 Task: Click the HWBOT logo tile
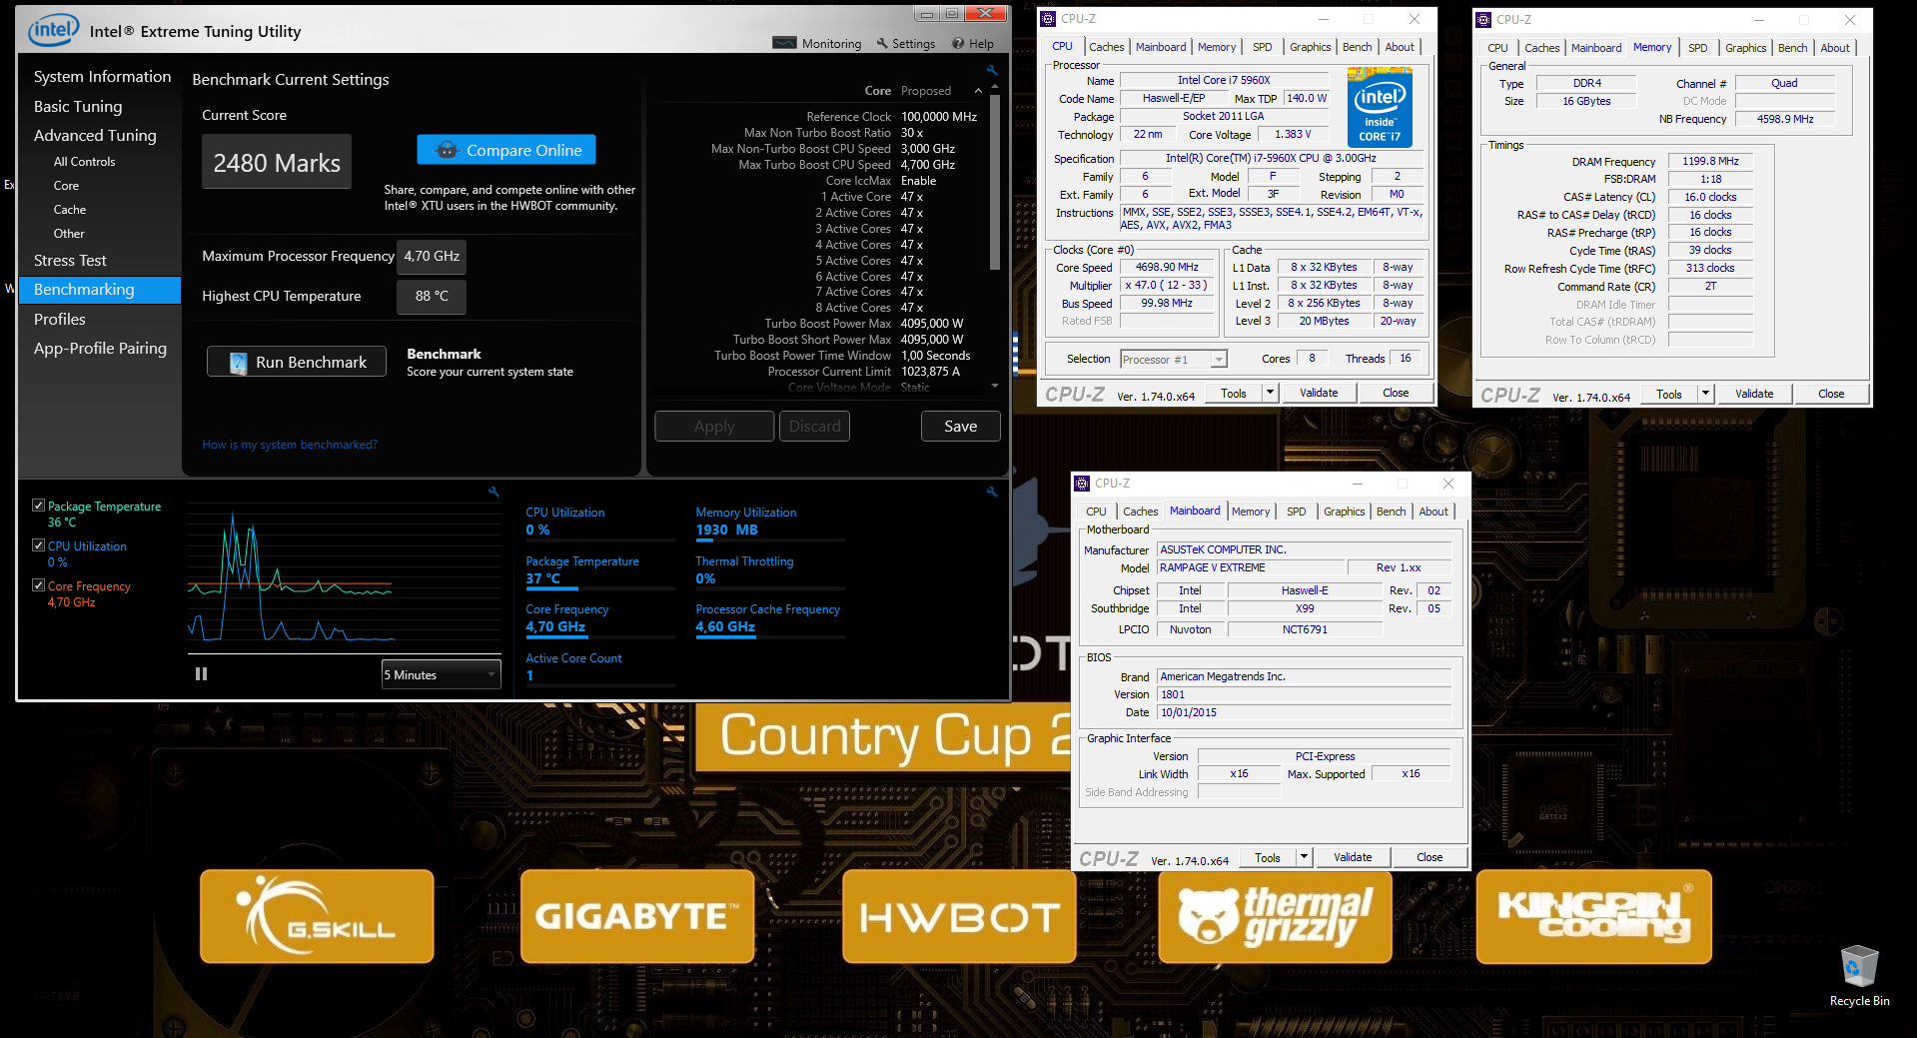pyautogui.click(x=959, y=916)
